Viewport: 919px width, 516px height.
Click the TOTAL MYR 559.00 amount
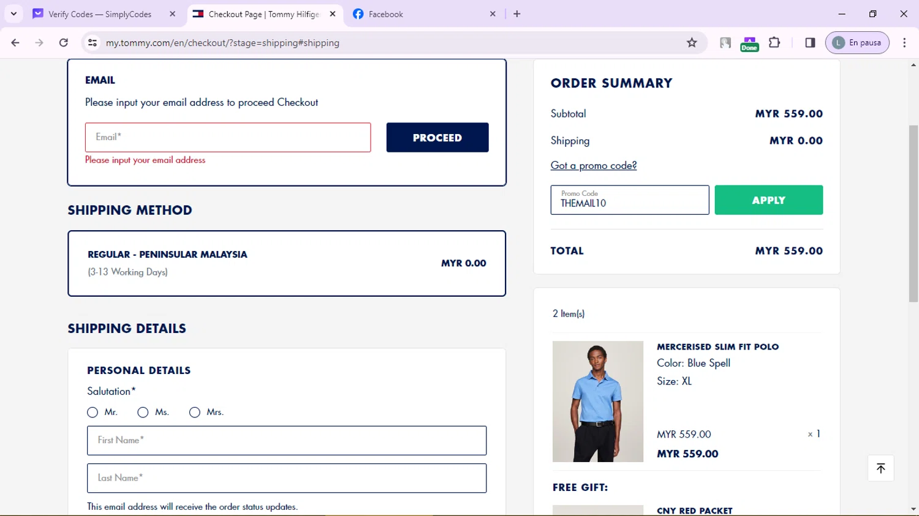(x=789, y=251)
